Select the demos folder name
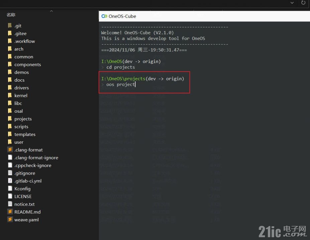Viewport: 310px width, 240px height. coord(21,72)
